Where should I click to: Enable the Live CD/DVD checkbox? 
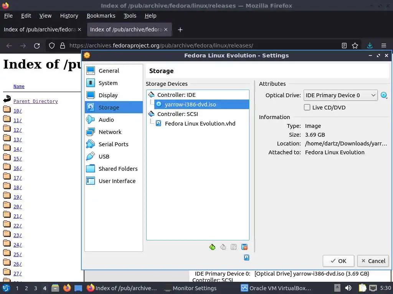(307, 108)
